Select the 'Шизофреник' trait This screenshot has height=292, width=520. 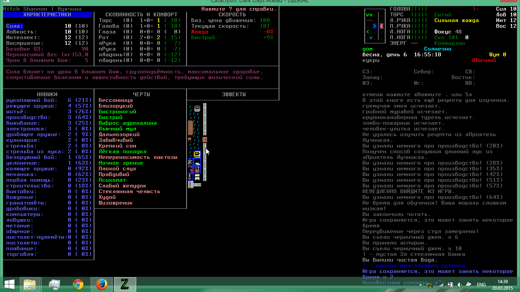(116, 203)
